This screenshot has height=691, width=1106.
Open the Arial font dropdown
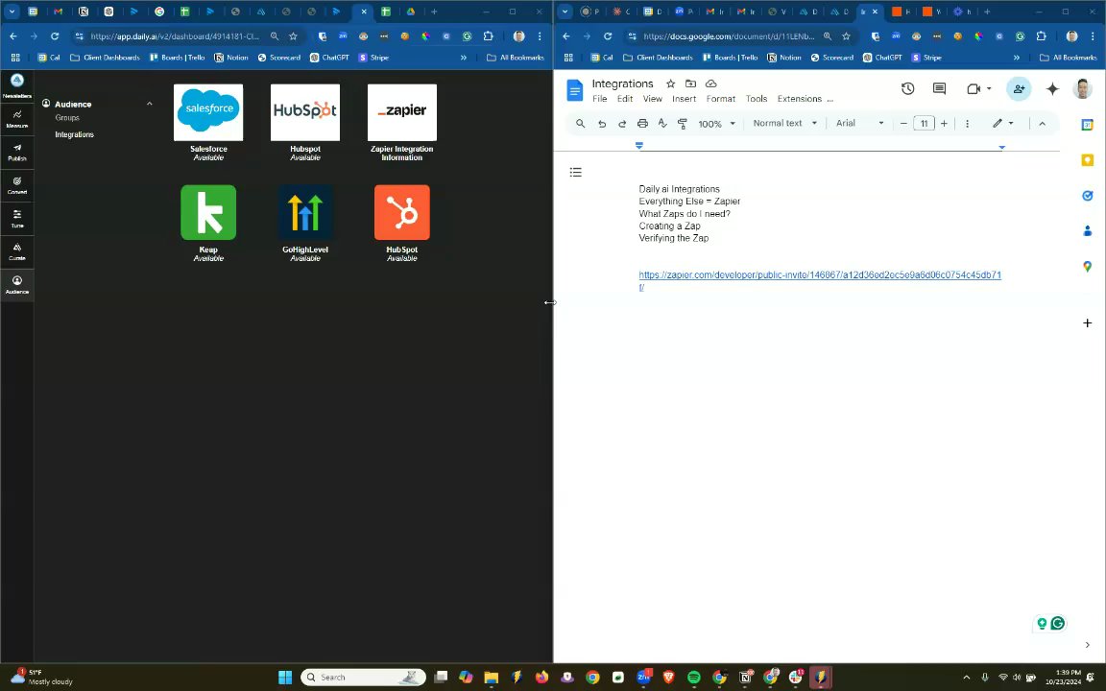[x=859, y=124]
